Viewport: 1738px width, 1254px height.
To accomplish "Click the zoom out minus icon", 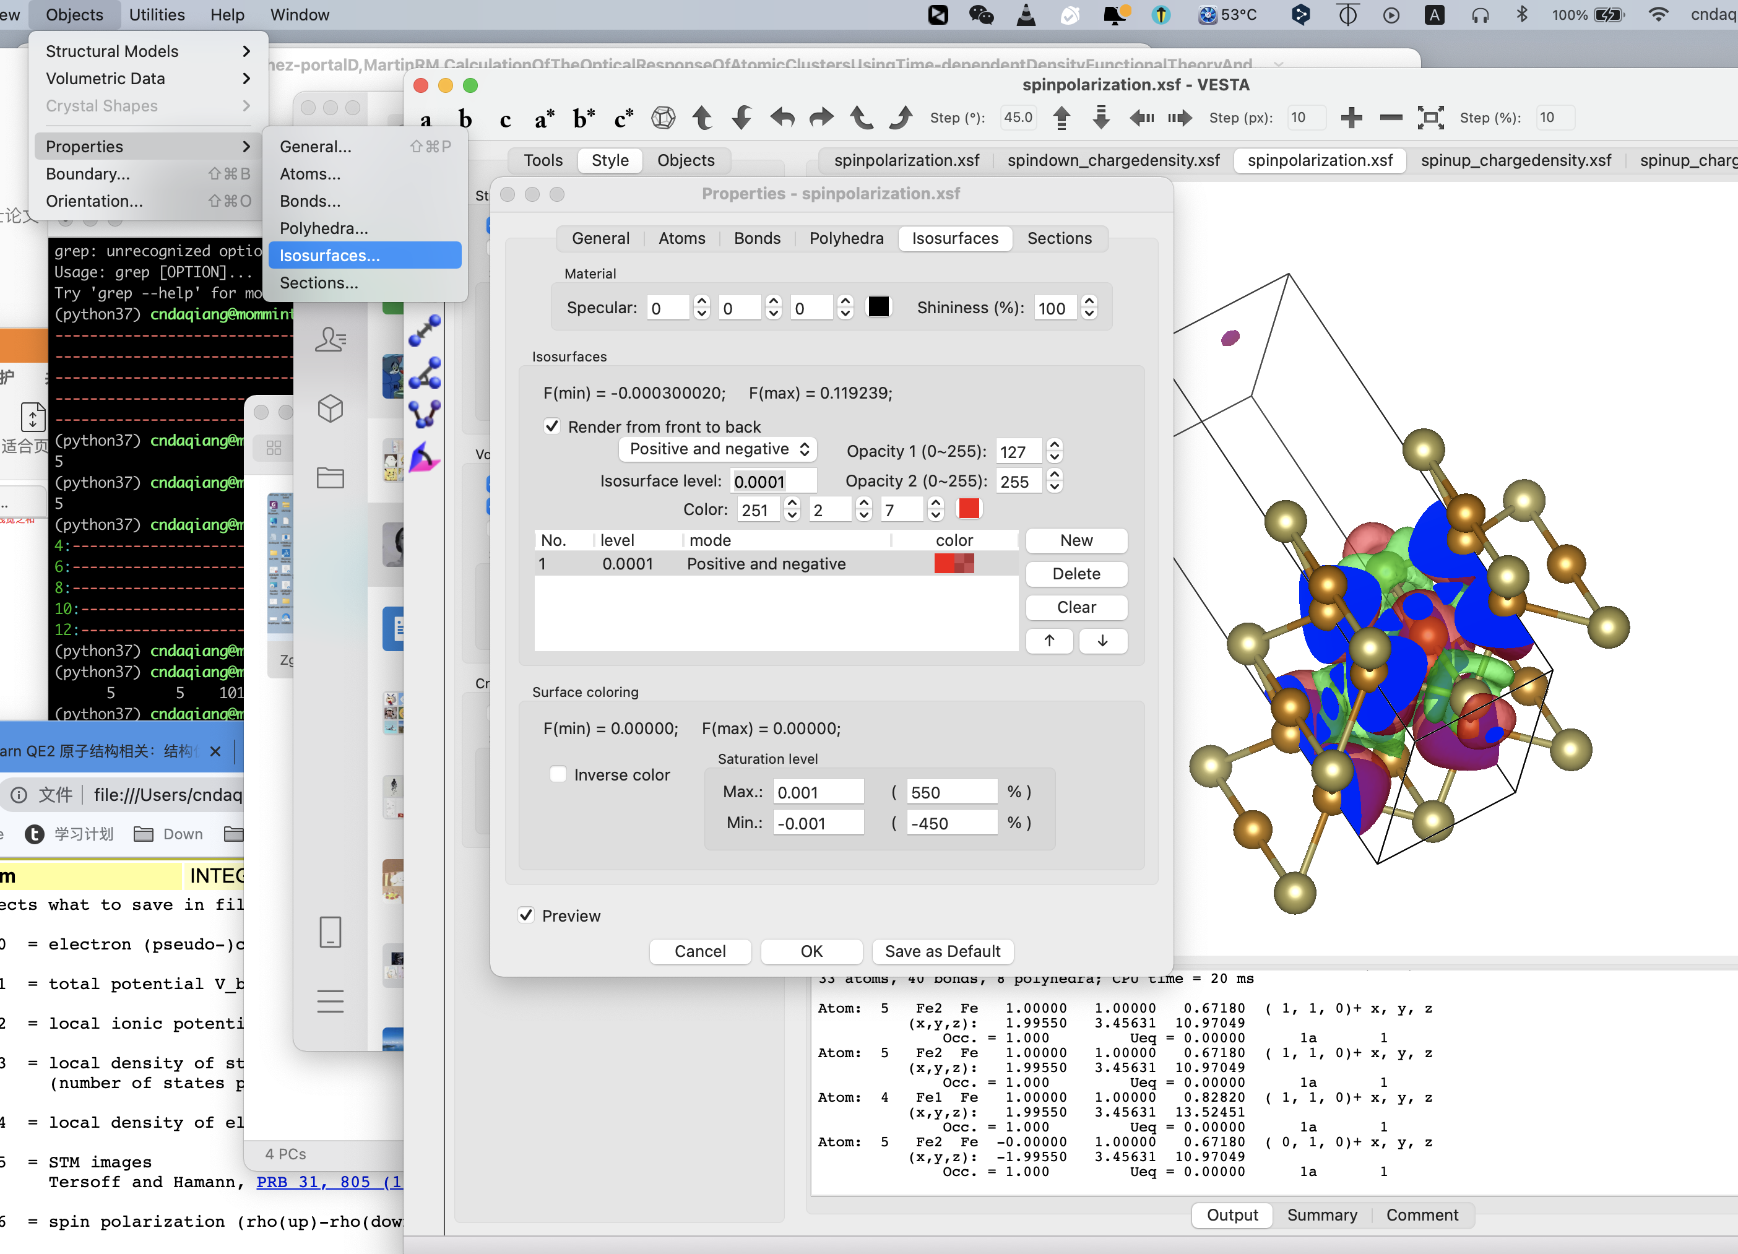I will 1390,117.
